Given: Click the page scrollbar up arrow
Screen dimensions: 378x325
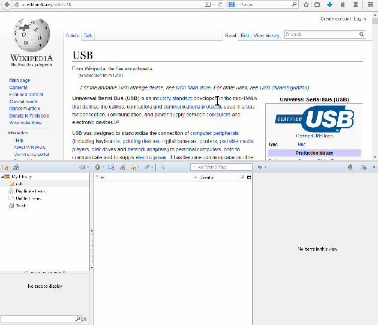Looking at the screenshot, I should 375,15.
